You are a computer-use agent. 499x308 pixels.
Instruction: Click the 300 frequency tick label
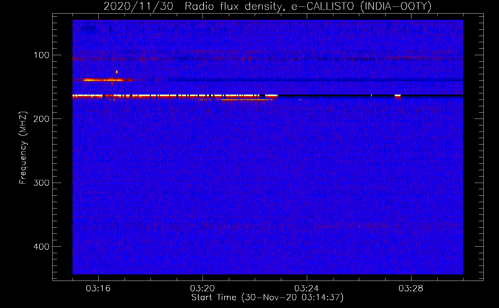click(41, 183)
